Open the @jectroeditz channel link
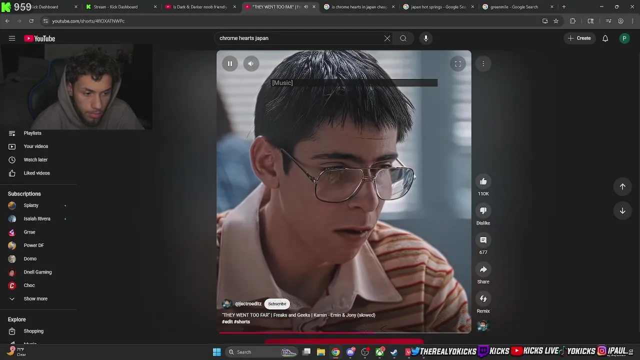Viewport: 640px width, 360px height. point(248,304)
